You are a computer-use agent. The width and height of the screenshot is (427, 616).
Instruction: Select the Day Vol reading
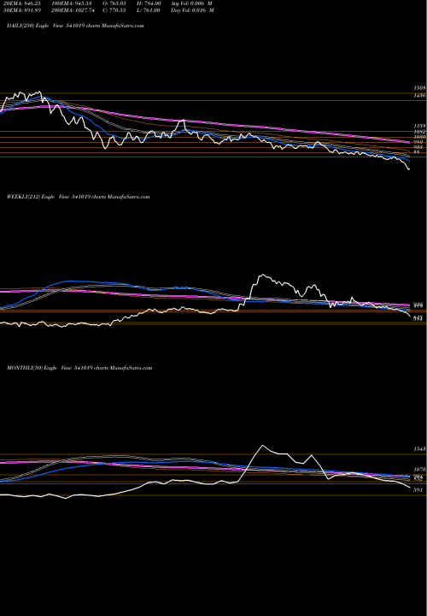tap(192, 10)
